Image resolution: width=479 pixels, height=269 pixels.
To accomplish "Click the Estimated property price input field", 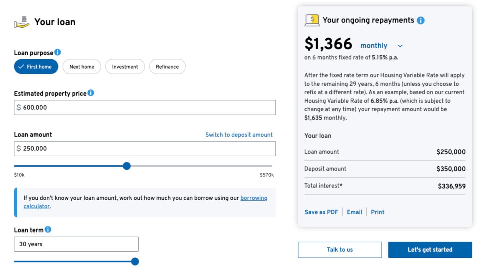I will [x=145, y=108].
